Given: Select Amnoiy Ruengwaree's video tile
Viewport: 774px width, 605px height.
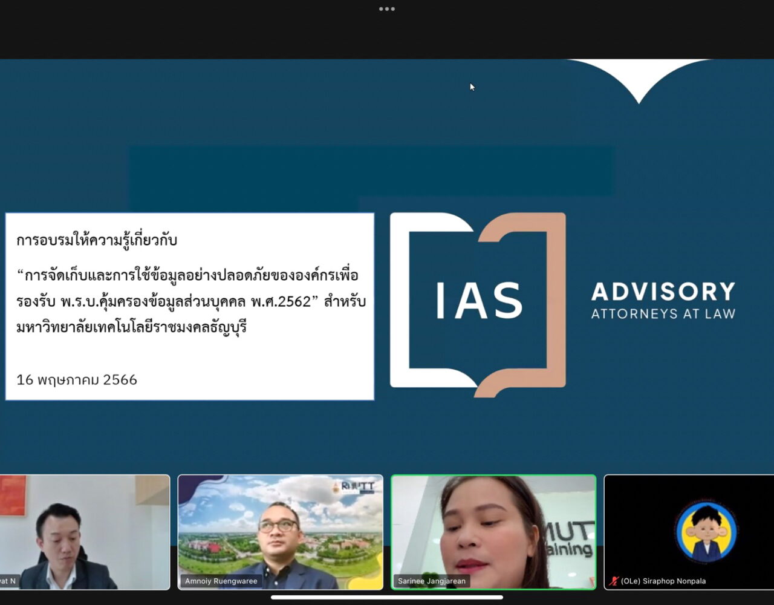Looking at the screenshot, I should point(281,532).
